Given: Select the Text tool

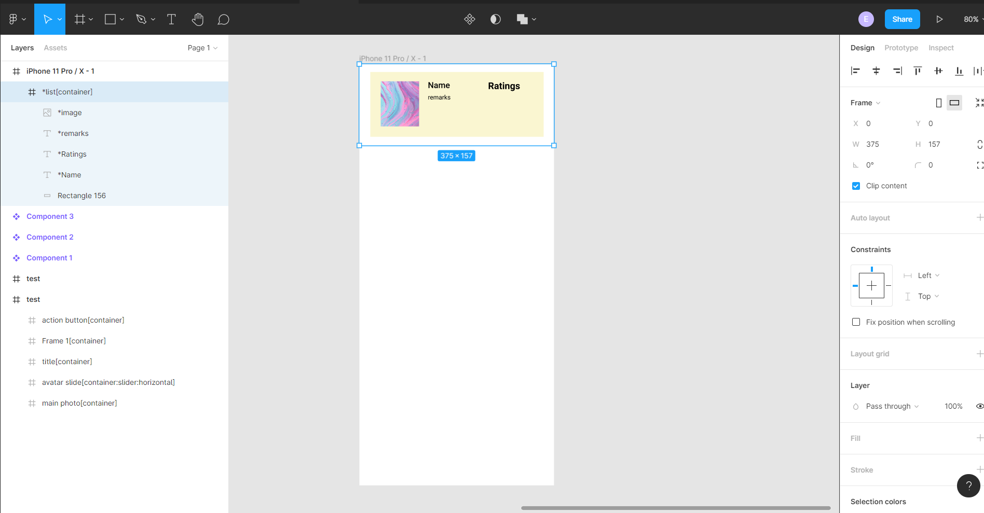Looking at the screenshot, I should [171, 19].
